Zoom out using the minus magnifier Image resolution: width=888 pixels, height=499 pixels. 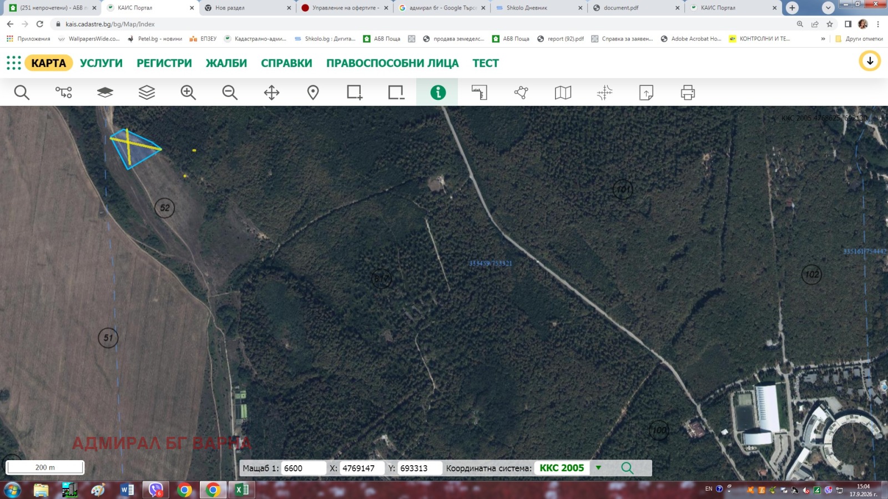[230, 92]
